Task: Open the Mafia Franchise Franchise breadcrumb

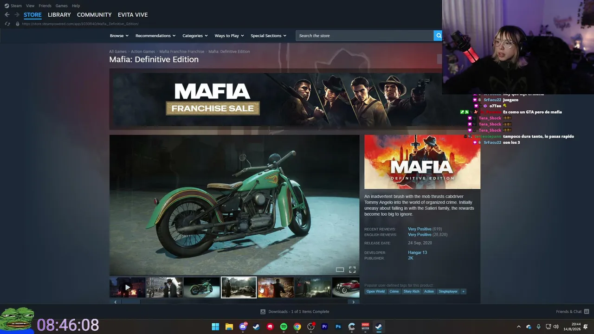Action: click(x=182, y=51)
